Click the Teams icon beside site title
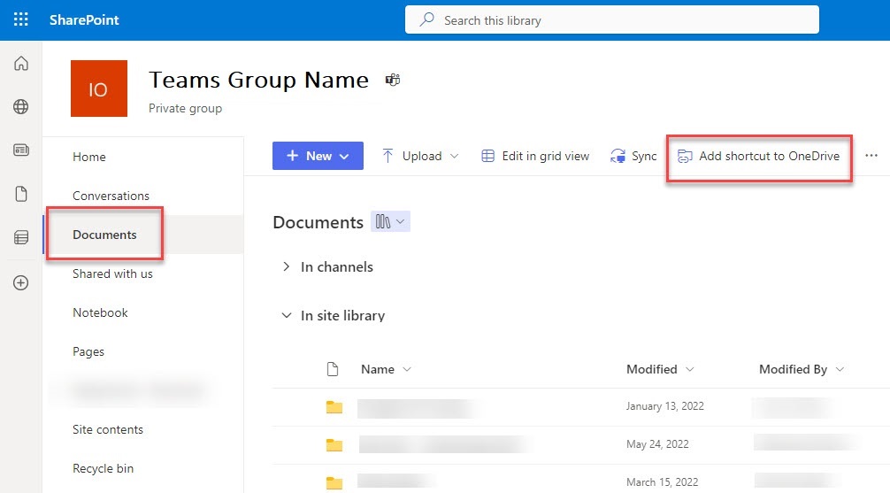This screenshot has width=890, height=493. tap(393, 80)
